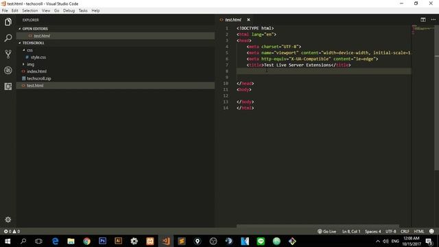Click Go Live to start server

click(327, 231)
